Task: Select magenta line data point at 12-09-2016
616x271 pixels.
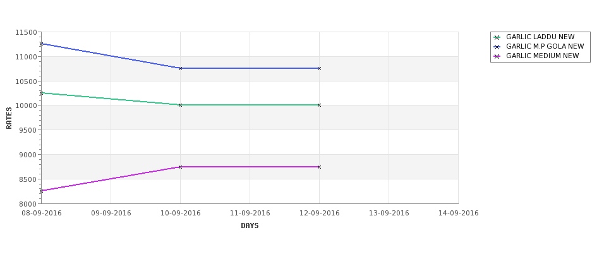Action: point(319,167)
